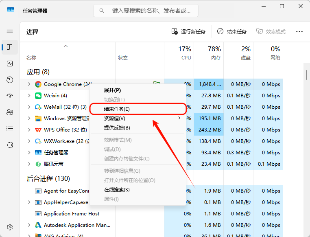Click the search input field

point(146,11)
